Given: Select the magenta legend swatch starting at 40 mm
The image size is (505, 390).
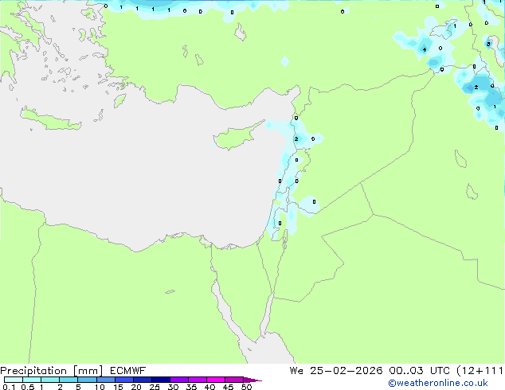Looking at the screenshot, I should tap(216, 380).
